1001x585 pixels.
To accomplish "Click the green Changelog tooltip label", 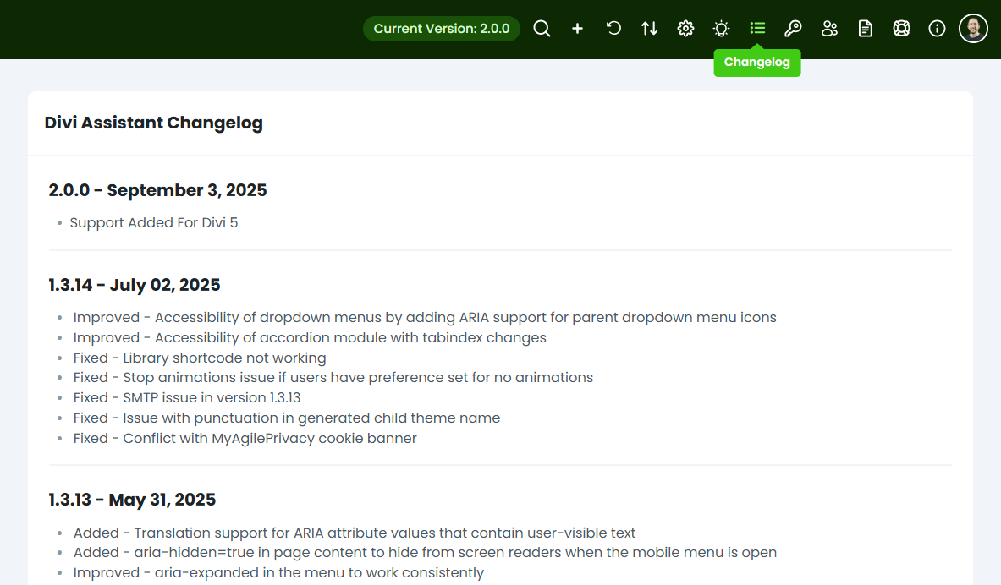I will point(757,63).
